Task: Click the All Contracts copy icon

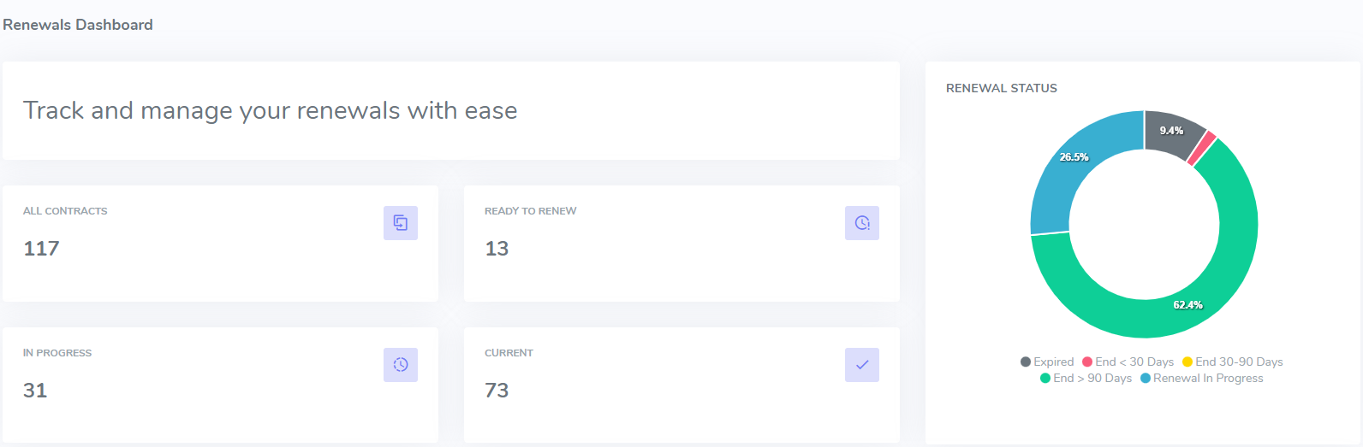Action: point(400,223)
